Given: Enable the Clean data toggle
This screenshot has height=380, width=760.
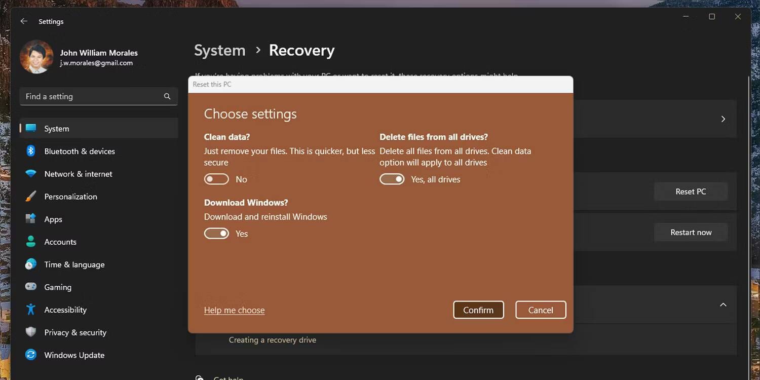Looking at the screenshot, I should (x=216, y=179).
